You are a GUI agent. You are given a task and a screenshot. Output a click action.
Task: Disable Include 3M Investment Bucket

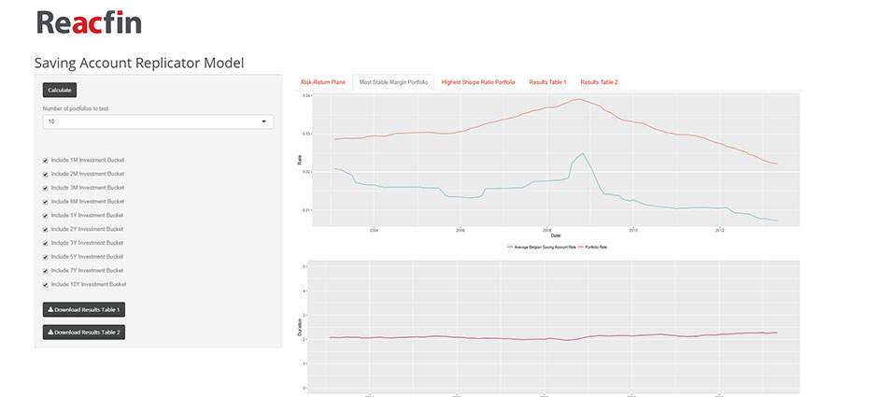[46, 188]
